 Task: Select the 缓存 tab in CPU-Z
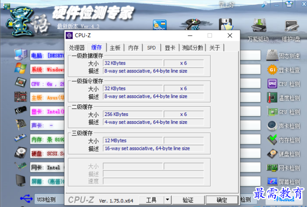[97, 47]
